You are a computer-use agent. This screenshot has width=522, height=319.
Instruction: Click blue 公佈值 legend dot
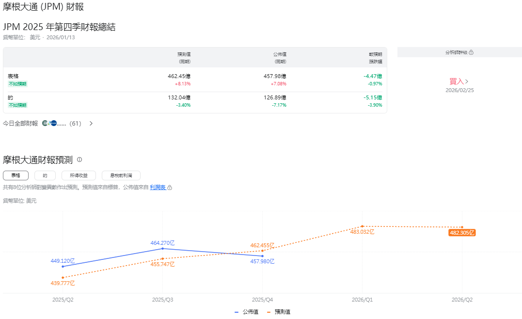[x=236, y=312]
